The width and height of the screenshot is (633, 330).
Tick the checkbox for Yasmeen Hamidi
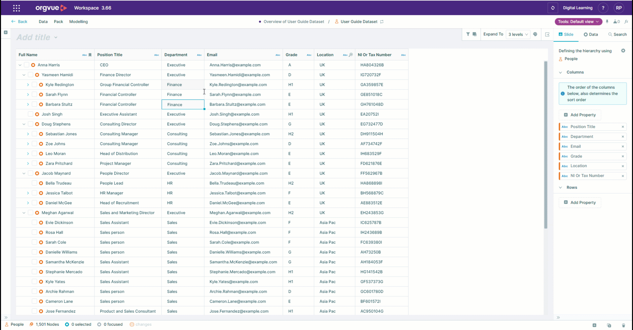tap(30, 75)
